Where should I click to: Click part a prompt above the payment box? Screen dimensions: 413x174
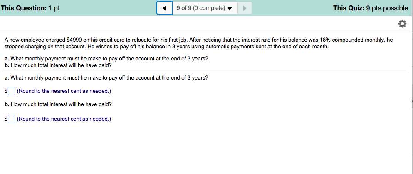[x=106, y=78]
